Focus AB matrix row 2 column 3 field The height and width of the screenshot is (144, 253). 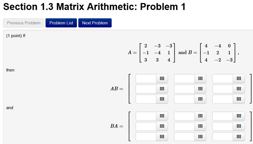(x=223, y=89)
